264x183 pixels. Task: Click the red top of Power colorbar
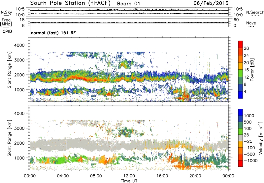241,44
